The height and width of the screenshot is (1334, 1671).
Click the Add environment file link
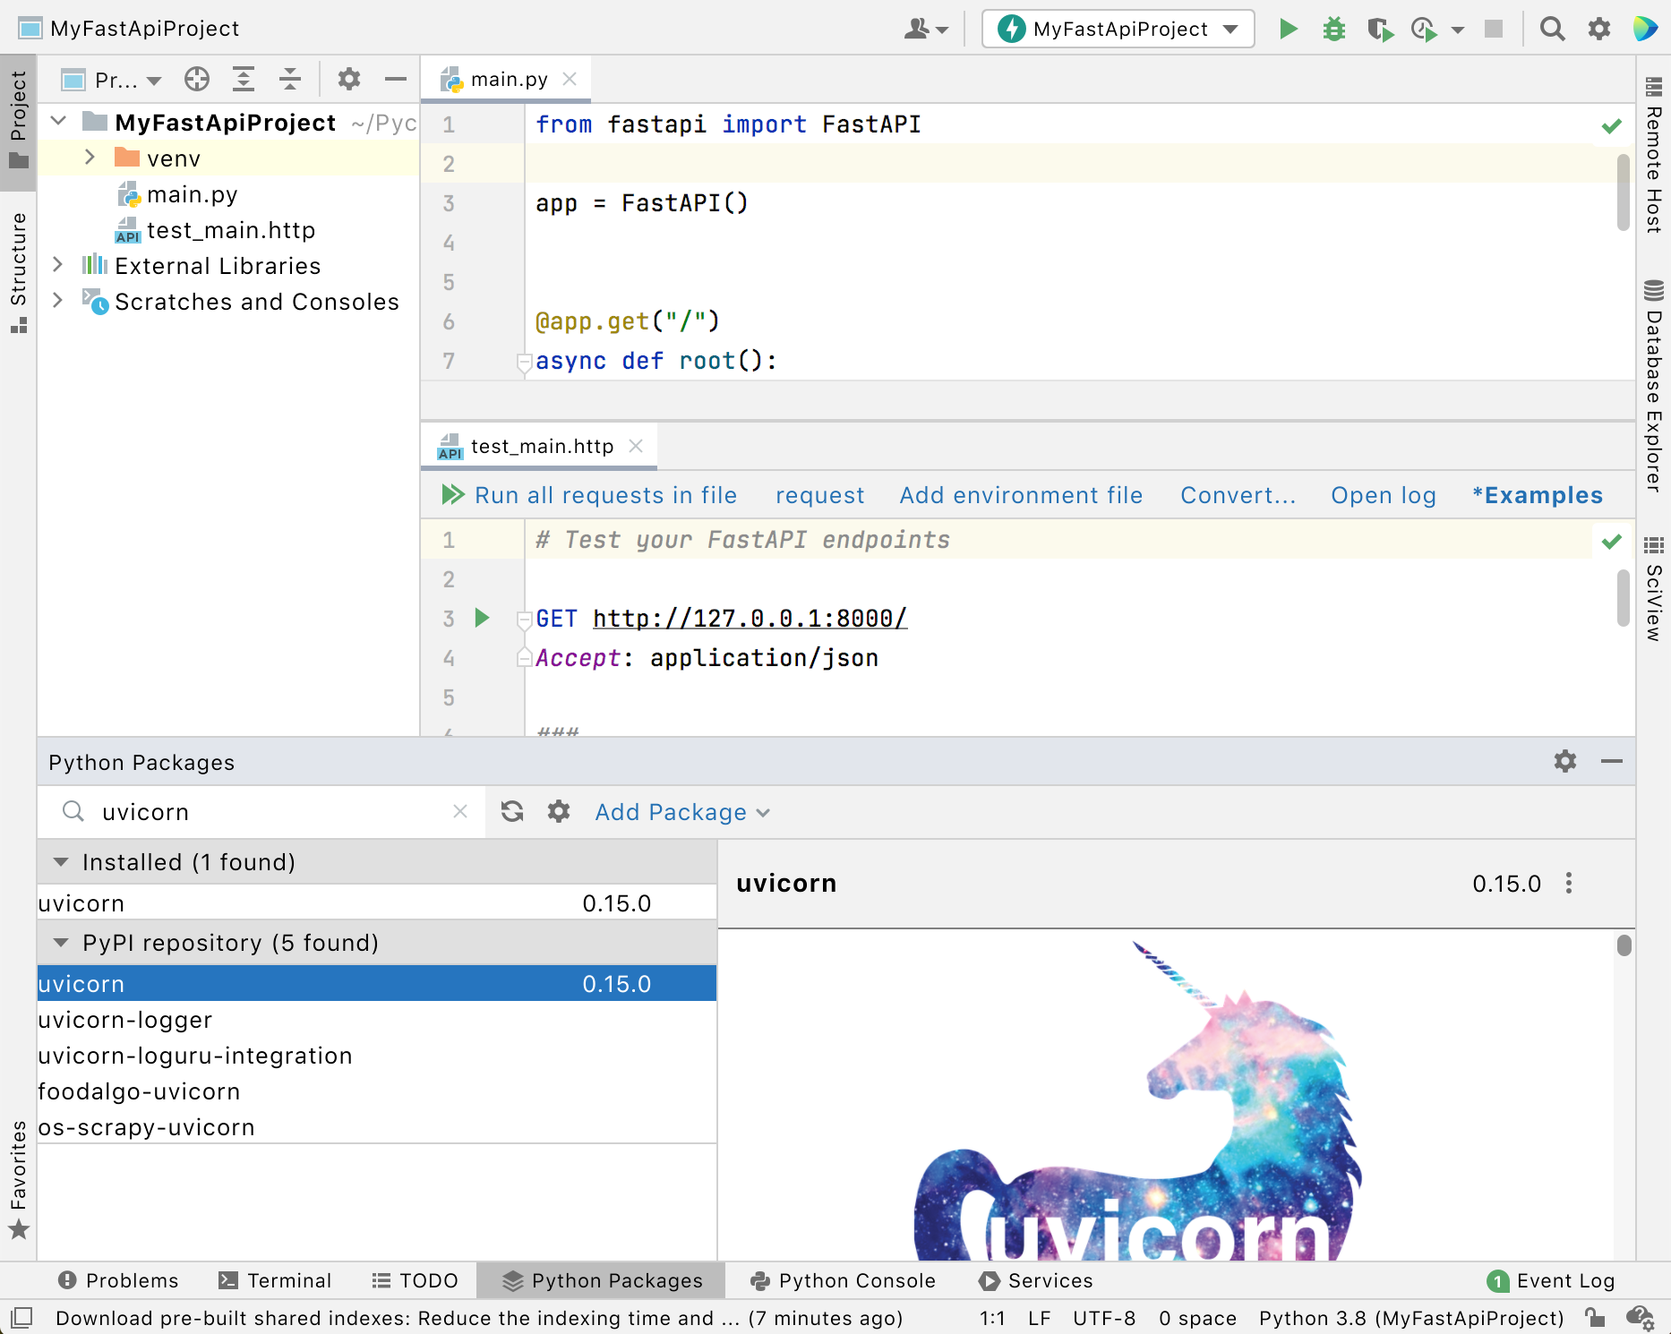[x=1020, y=495]
